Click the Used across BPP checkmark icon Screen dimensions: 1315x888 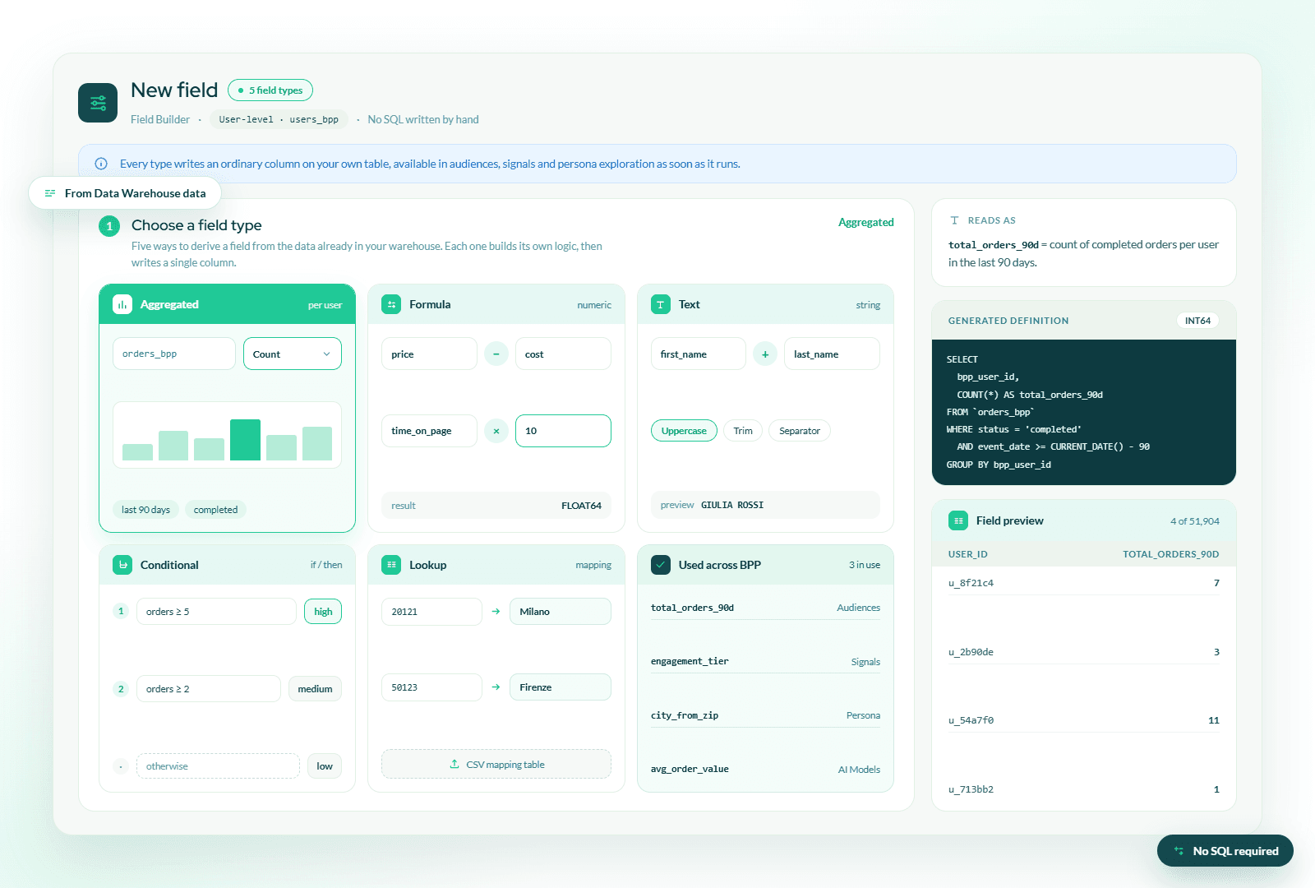click(x=661, y=565)
